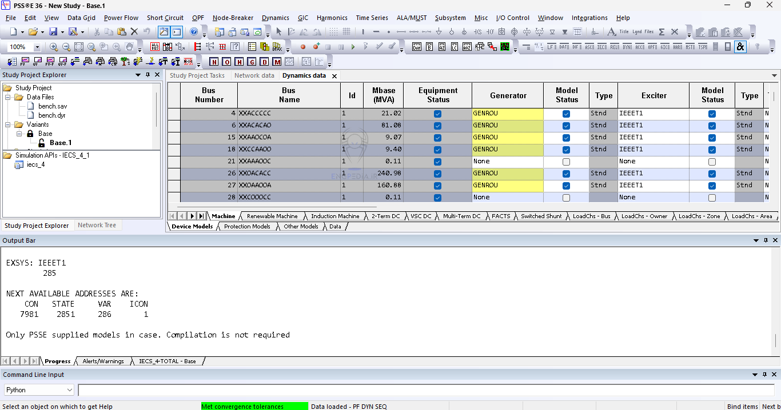
Task: Click the Save disk icon
Action: click(x=53, y=32)
